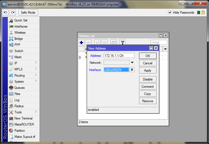This screenshot has height=144, width=209.
Task: Click the filter funnel icon
Action: coord(123,43)
